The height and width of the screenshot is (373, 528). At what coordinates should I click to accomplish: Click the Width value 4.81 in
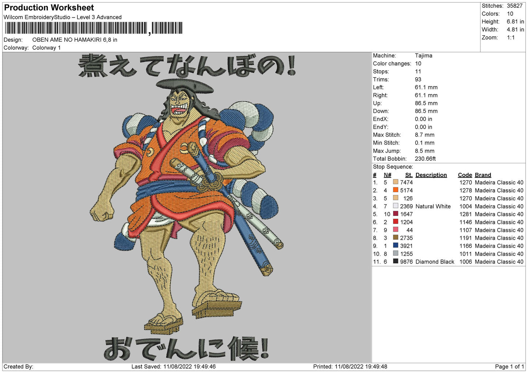(x=515, y=30)
